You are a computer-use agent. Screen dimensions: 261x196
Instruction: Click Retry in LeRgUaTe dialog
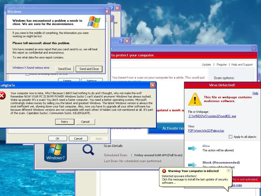point(65,122)
